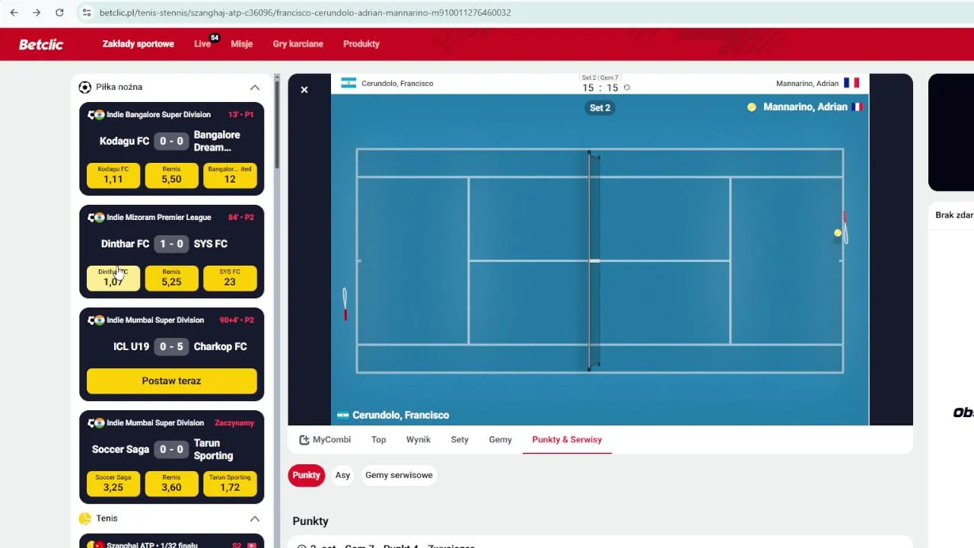The width and height of the screenshot is (974, 548).
Task: Open the Produkty menu
Action: pos(361,44)
